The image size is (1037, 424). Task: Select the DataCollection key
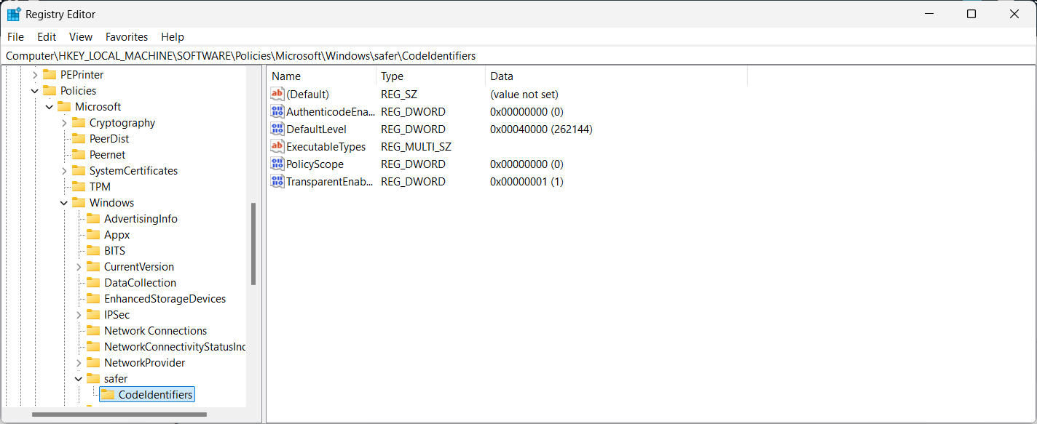(x=140, y=283)
